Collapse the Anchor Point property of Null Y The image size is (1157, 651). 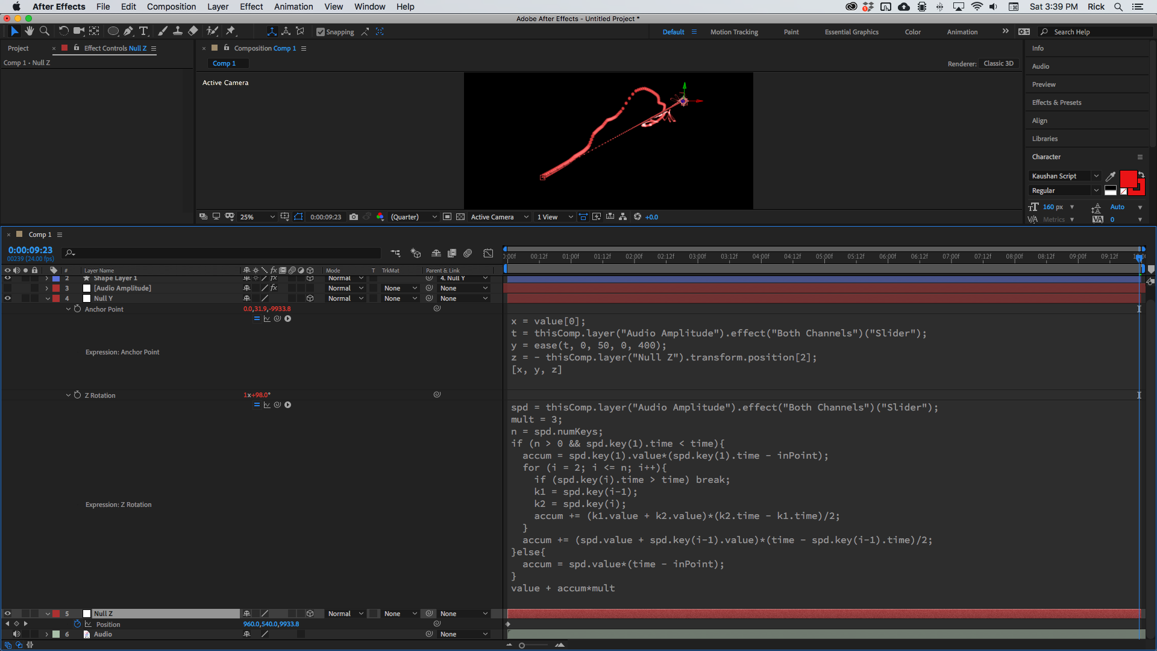tap(67, 309)
